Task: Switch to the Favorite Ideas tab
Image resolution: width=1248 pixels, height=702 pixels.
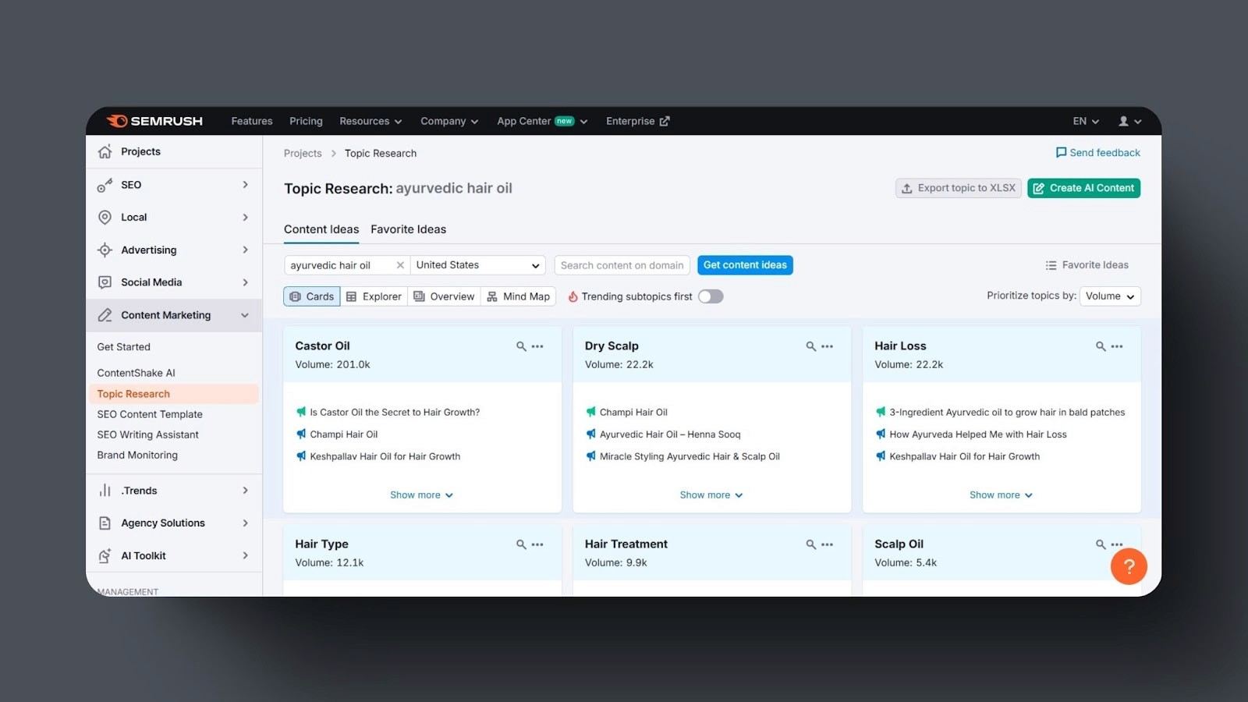Action: click(409, 229)
